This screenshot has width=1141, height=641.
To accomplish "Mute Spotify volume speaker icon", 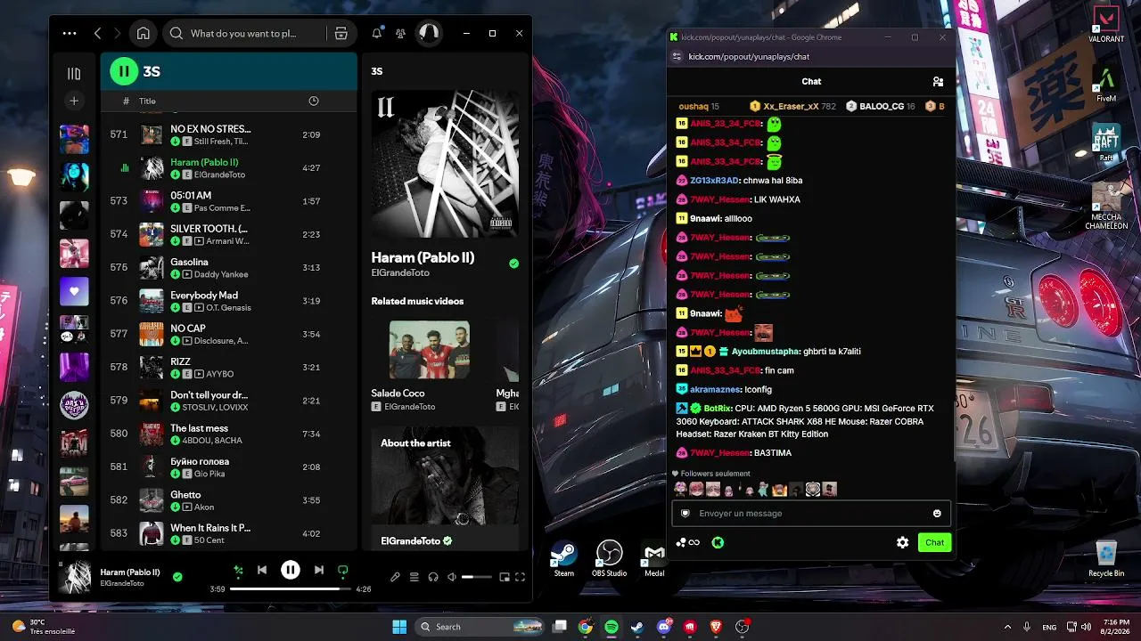I will pos(452,577).
